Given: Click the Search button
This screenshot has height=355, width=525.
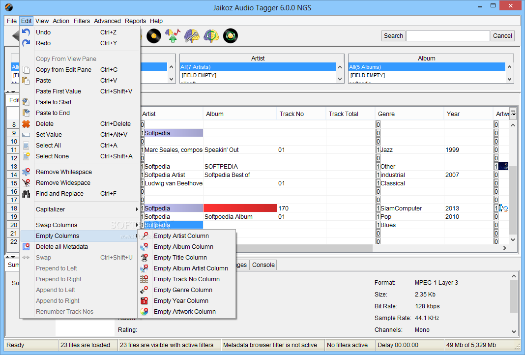Looking at the screenshot, I should pyautogui.click(x=393, y=36).
